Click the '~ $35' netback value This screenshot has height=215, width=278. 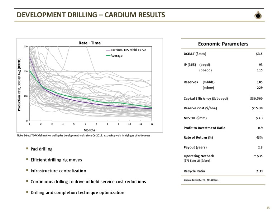point(258,156)
